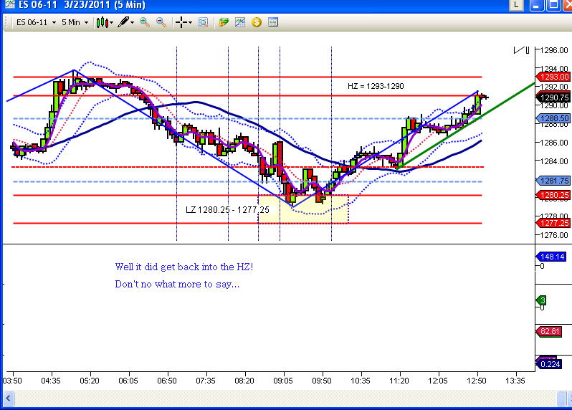
Task: Click the 12:50 time axis label
Action: coord(477,381)
